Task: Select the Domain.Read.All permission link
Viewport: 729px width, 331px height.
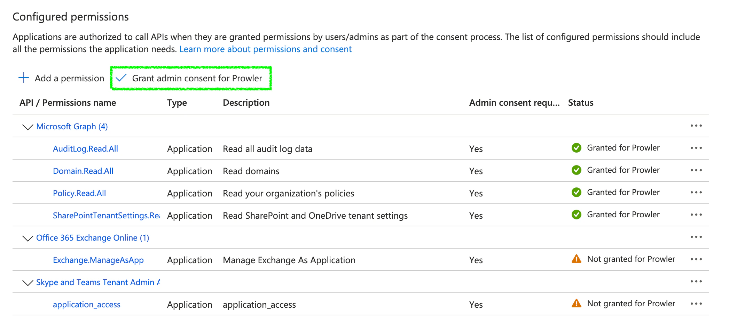Action: 83,171
